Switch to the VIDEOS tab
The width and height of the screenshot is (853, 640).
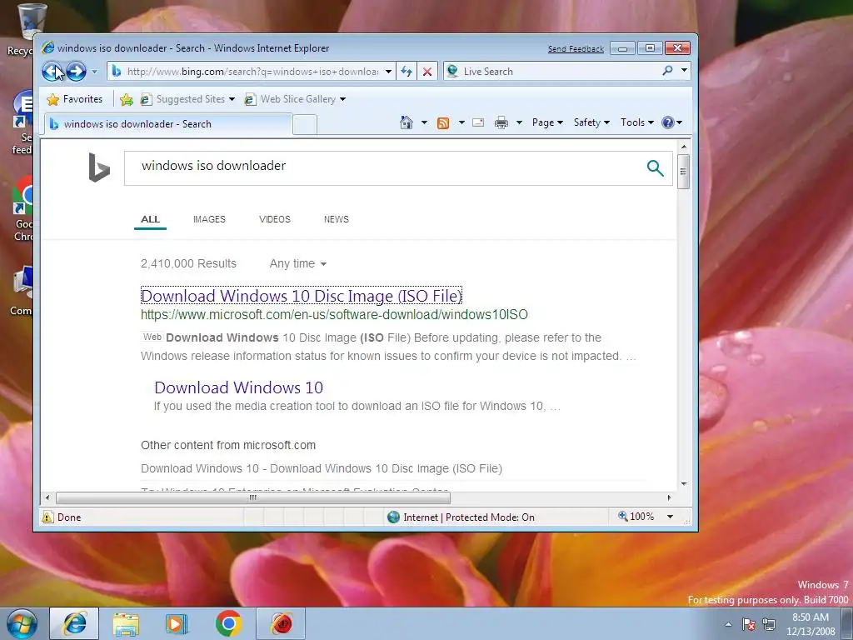275,219
